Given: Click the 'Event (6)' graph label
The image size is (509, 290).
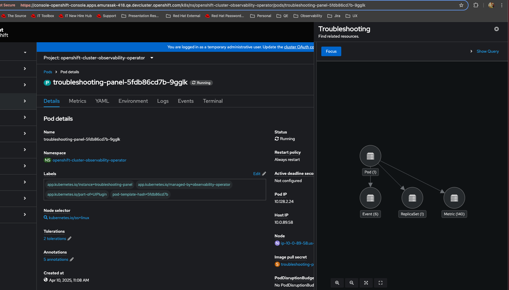Looking at the screenshot, I should tap(370, 214).
